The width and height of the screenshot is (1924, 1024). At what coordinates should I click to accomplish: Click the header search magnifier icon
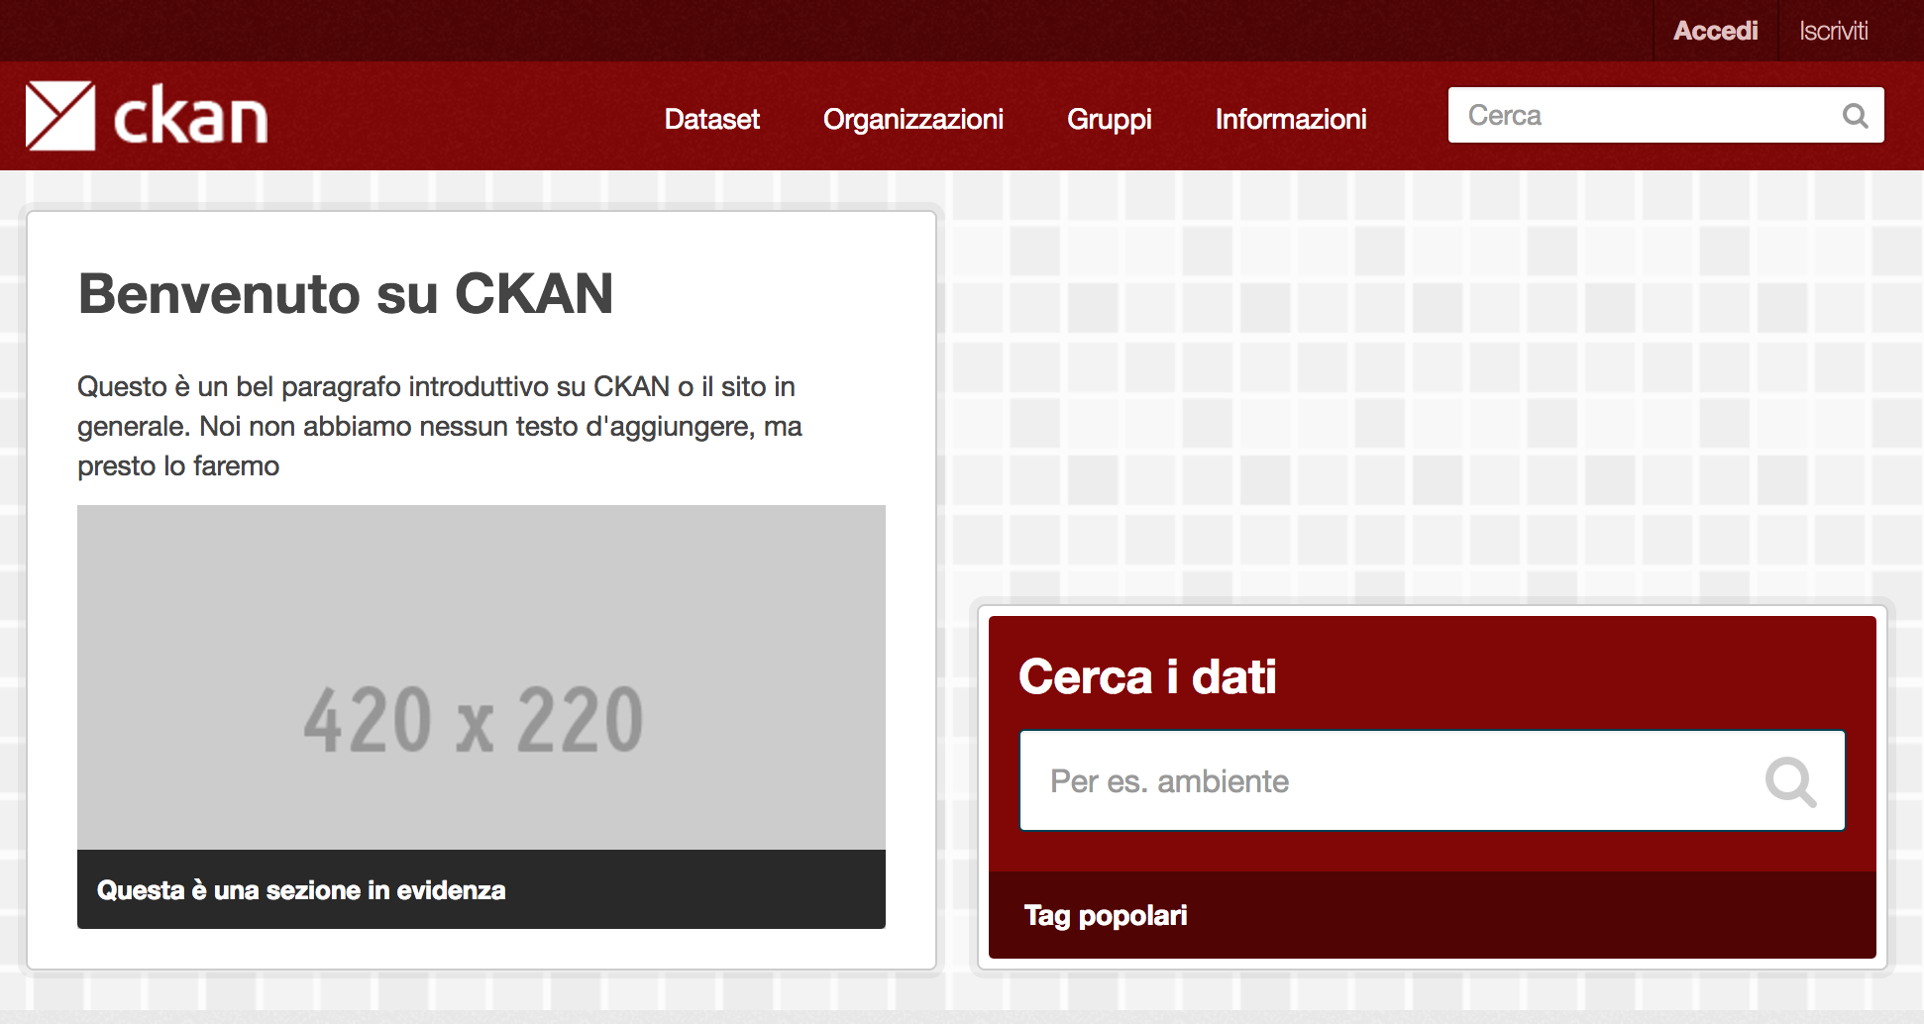1855,116
